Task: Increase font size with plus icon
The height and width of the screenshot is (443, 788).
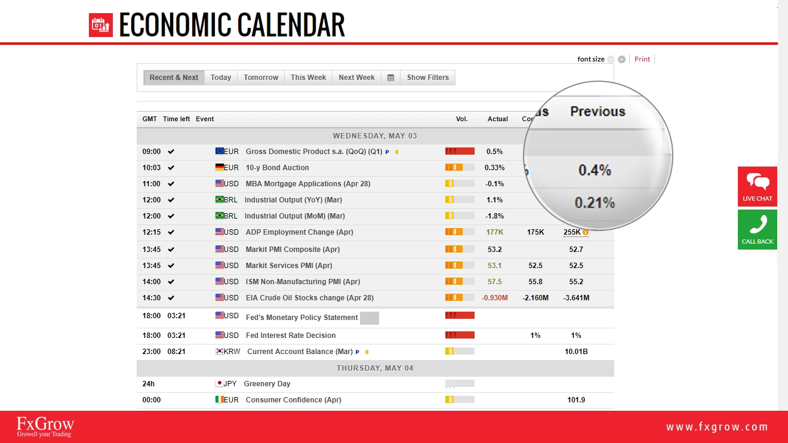Action: (x=621, y=60)
